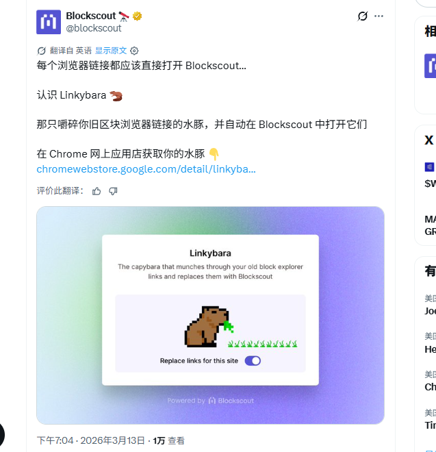Click the 1万 查看 view count
Image resolution: width=436 pixels, height=452 pixels.
168,440
